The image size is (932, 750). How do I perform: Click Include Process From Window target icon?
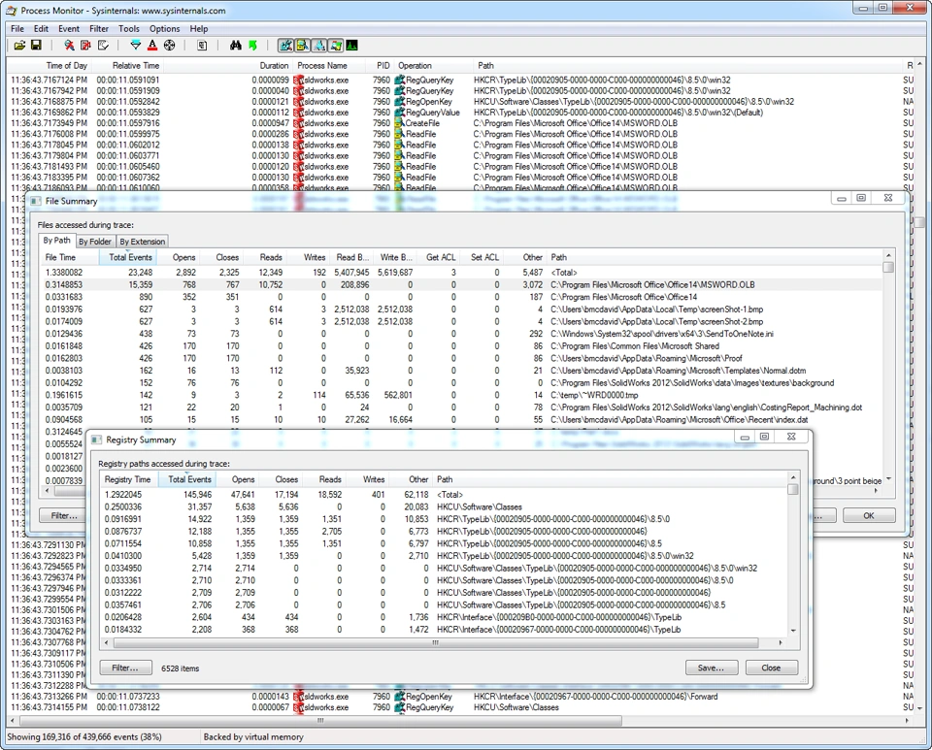pyautogui.click(x=169, y=46)
